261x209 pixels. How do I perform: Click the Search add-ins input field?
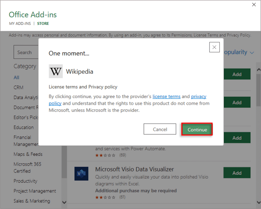(26, 52)
